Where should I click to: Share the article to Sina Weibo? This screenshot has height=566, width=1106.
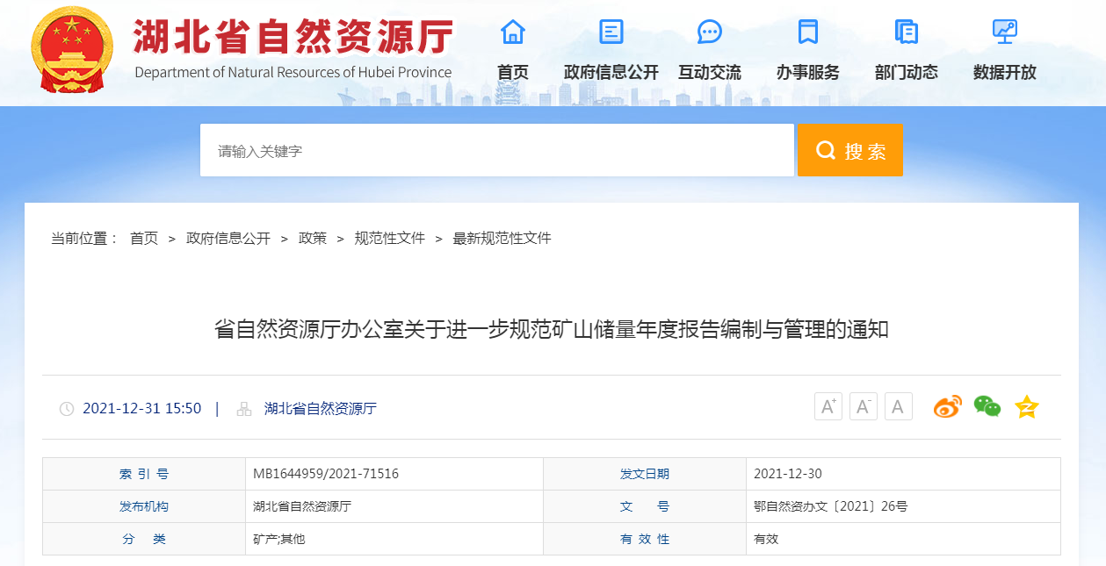coord(947,406)
